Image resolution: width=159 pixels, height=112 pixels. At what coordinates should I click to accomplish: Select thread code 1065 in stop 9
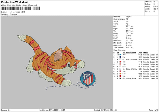pyautogui.click(x=140, y=74)
